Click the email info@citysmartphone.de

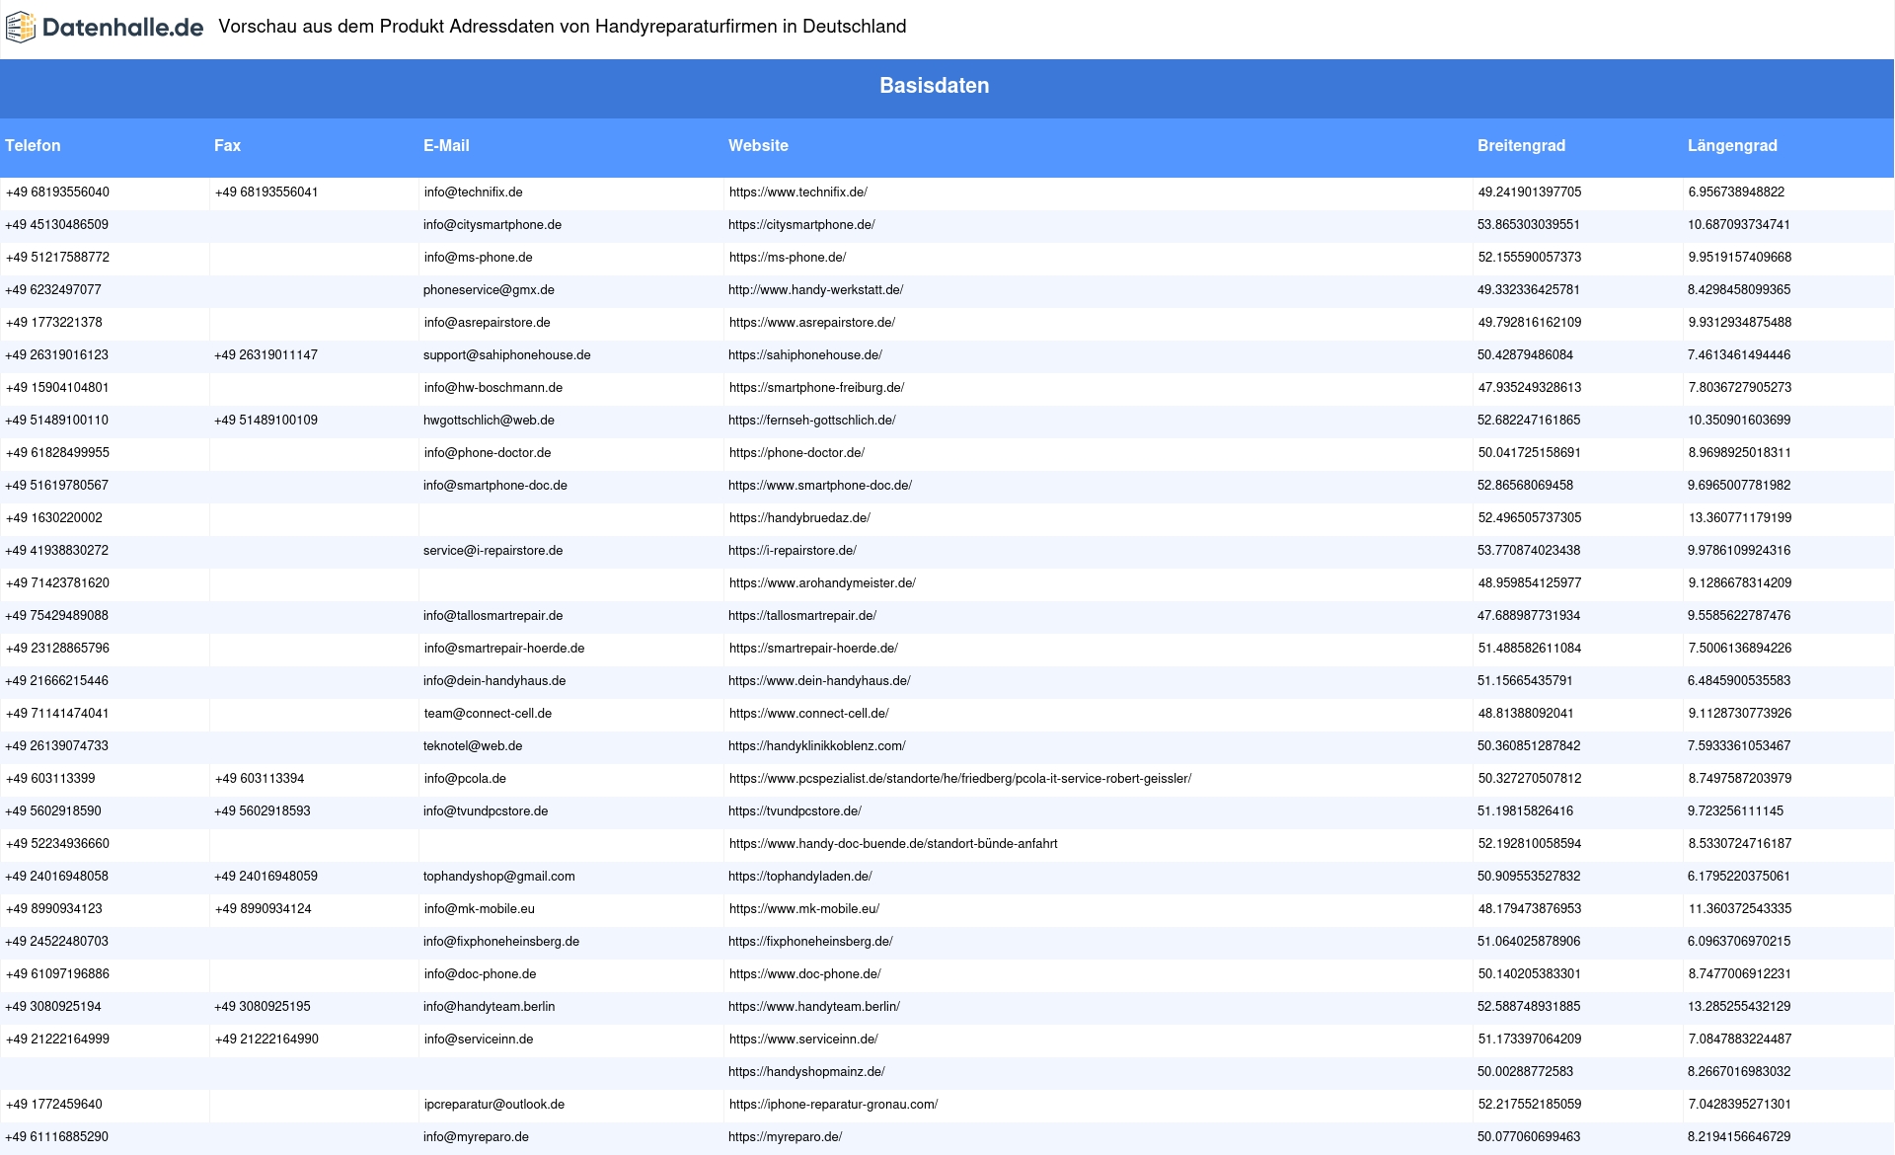(x=493, y=225)
